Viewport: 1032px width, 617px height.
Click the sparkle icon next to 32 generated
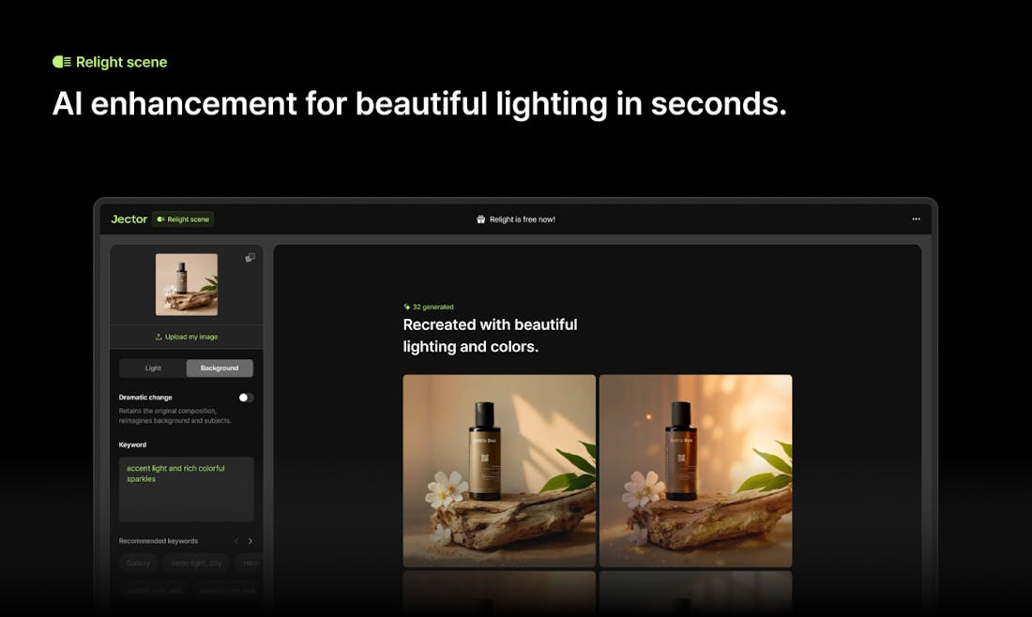407,307
